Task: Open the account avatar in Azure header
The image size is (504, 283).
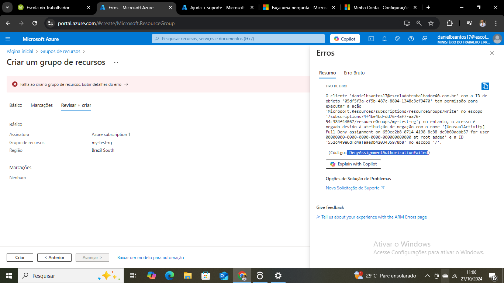Action: [497, 39]
